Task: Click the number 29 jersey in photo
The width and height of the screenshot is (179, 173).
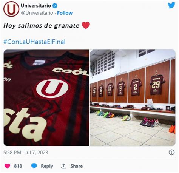Action: coord(157,84)
